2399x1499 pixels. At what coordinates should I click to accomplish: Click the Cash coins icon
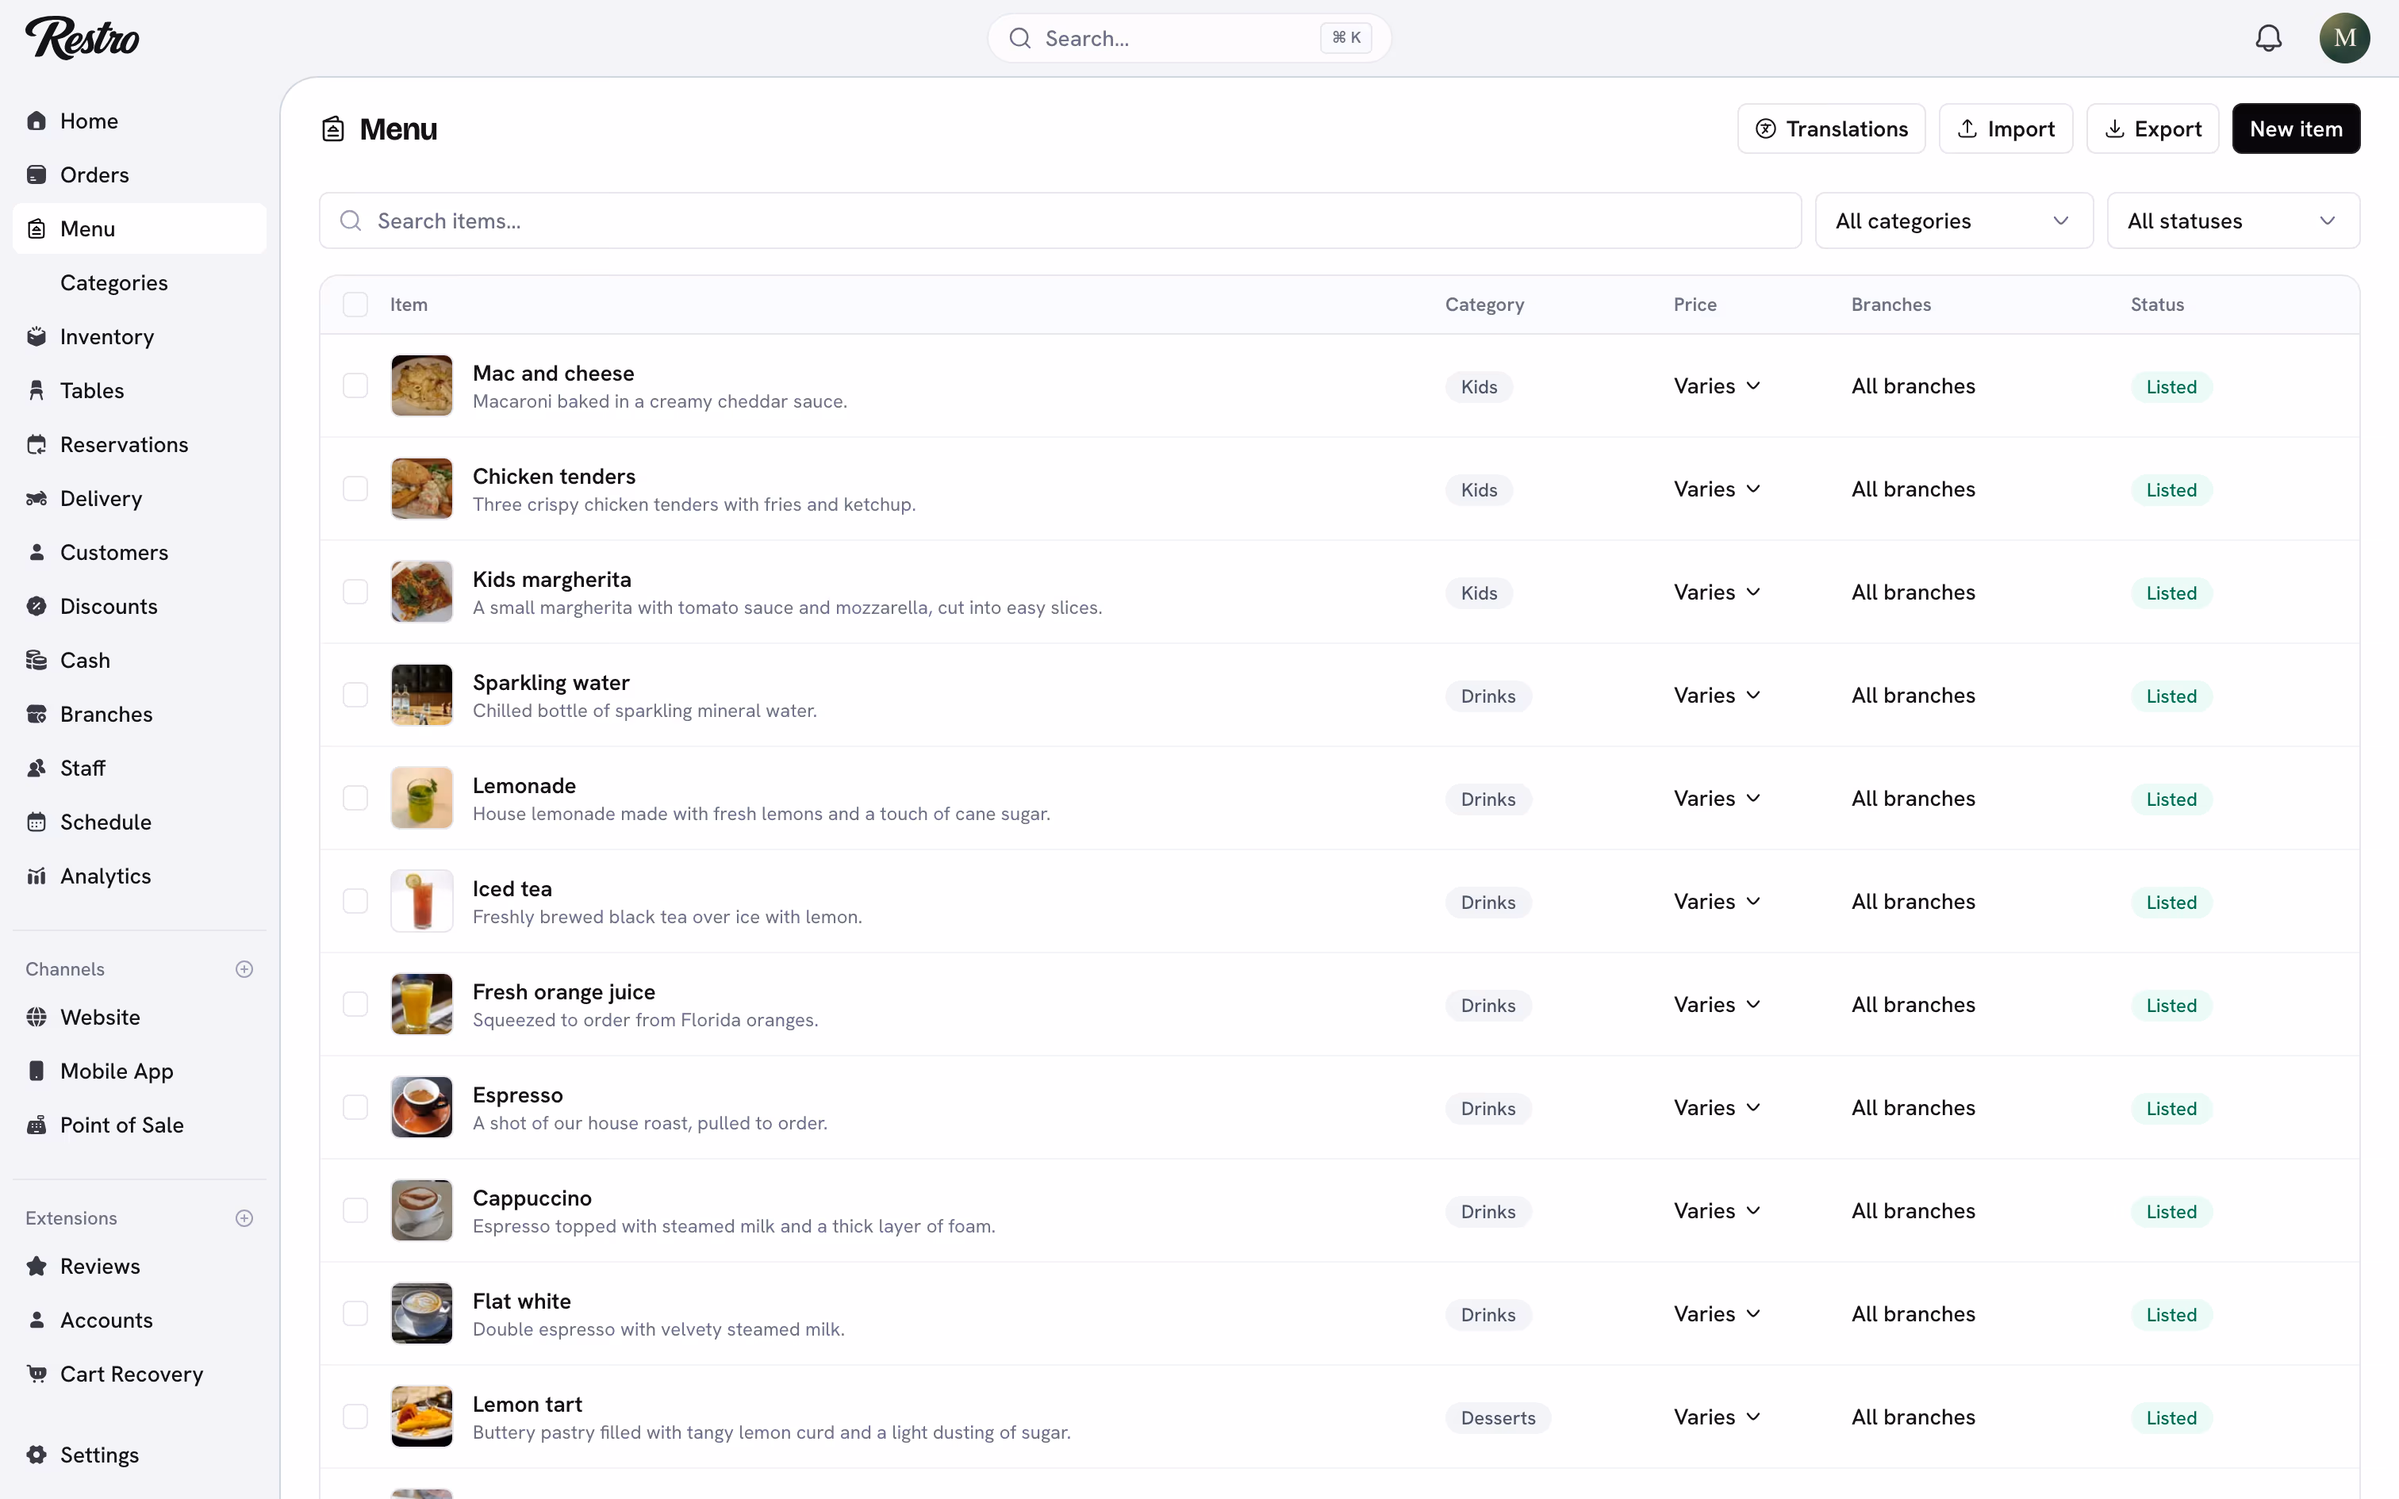(x=36, y=660)
